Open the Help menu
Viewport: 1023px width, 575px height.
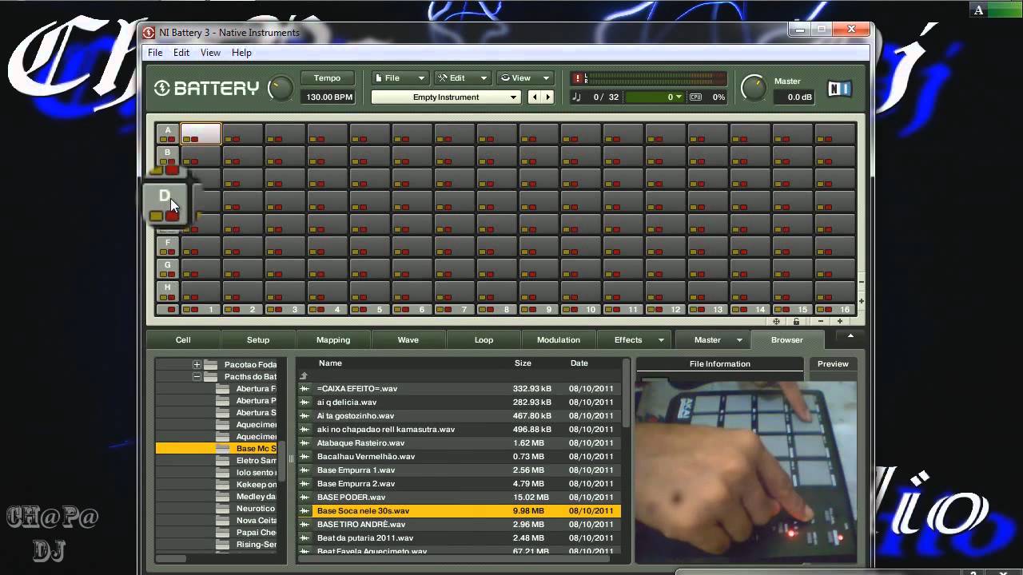[241, 53]
